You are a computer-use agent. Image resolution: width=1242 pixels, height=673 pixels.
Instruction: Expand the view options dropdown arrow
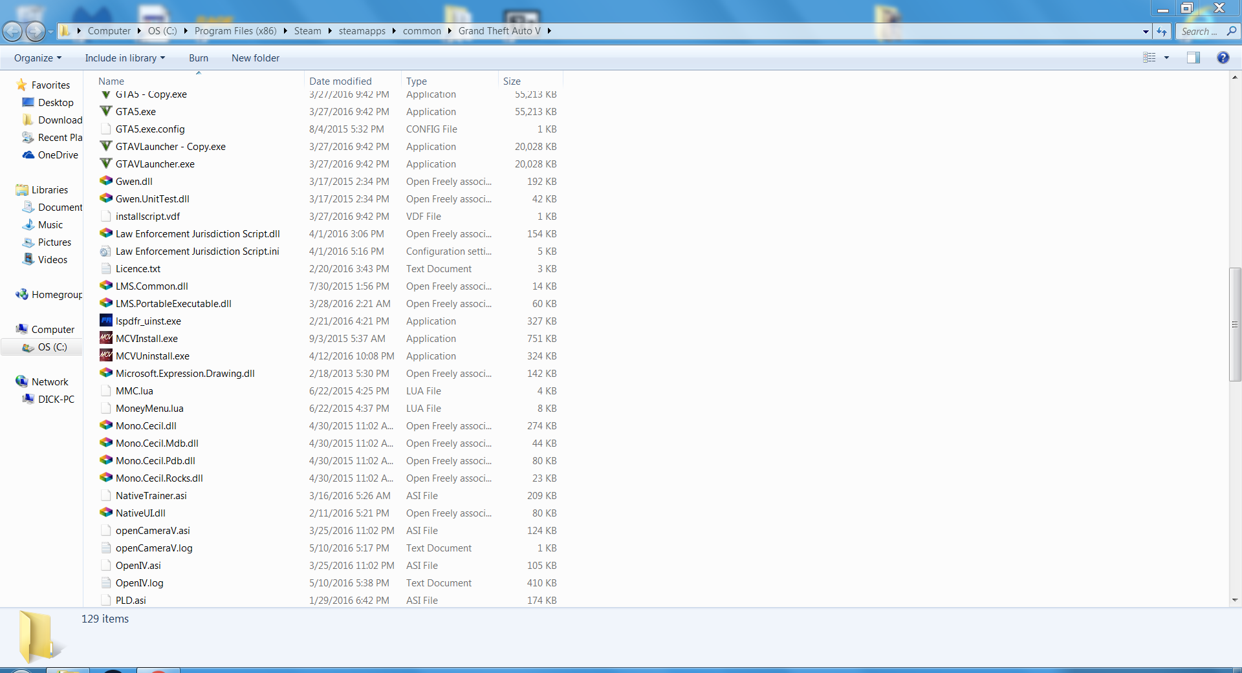pyautogui.click(x=1167, y=58)
